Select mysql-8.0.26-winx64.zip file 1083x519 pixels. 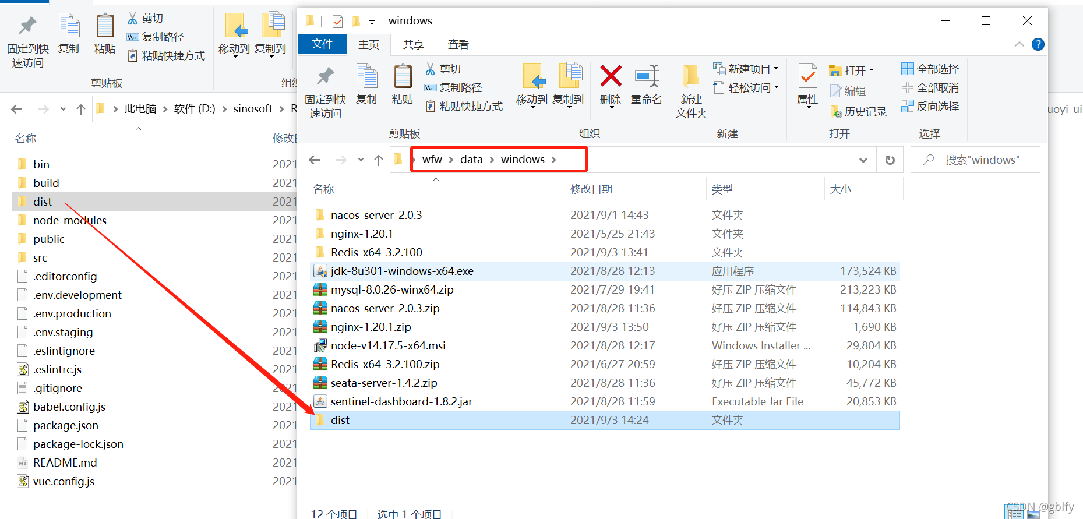pos(605,289)
